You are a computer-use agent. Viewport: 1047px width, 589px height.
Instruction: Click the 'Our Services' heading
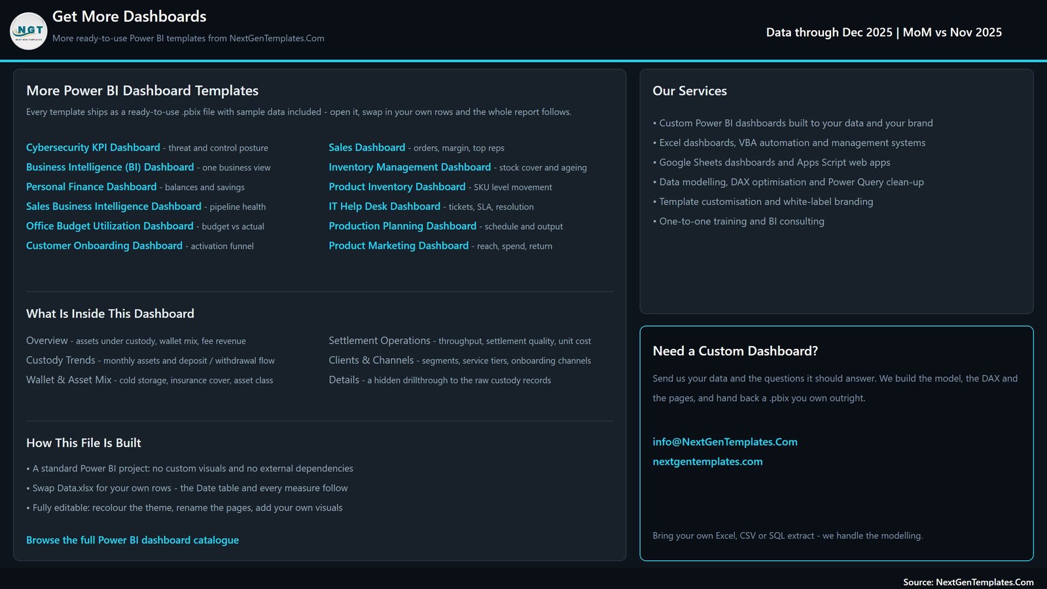tap(690, 92)
